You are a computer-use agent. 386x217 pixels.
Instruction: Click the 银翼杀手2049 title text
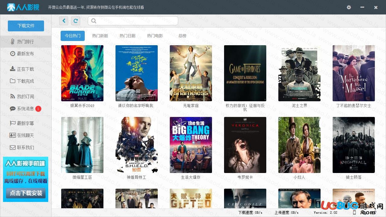click(x=82, y=106)
